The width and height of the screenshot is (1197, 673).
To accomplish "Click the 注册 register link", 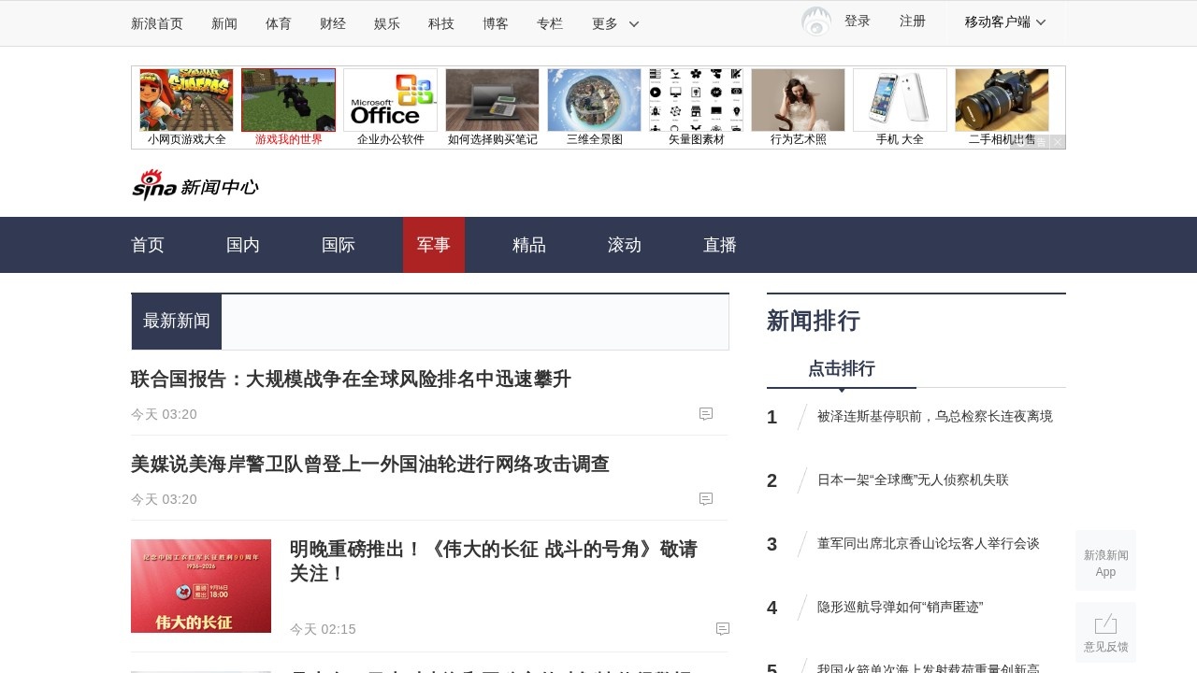I will (913, 21).
